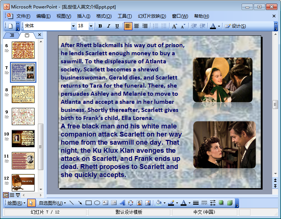Enable left text alignment
Screen dimensions: 281x219
128,26
